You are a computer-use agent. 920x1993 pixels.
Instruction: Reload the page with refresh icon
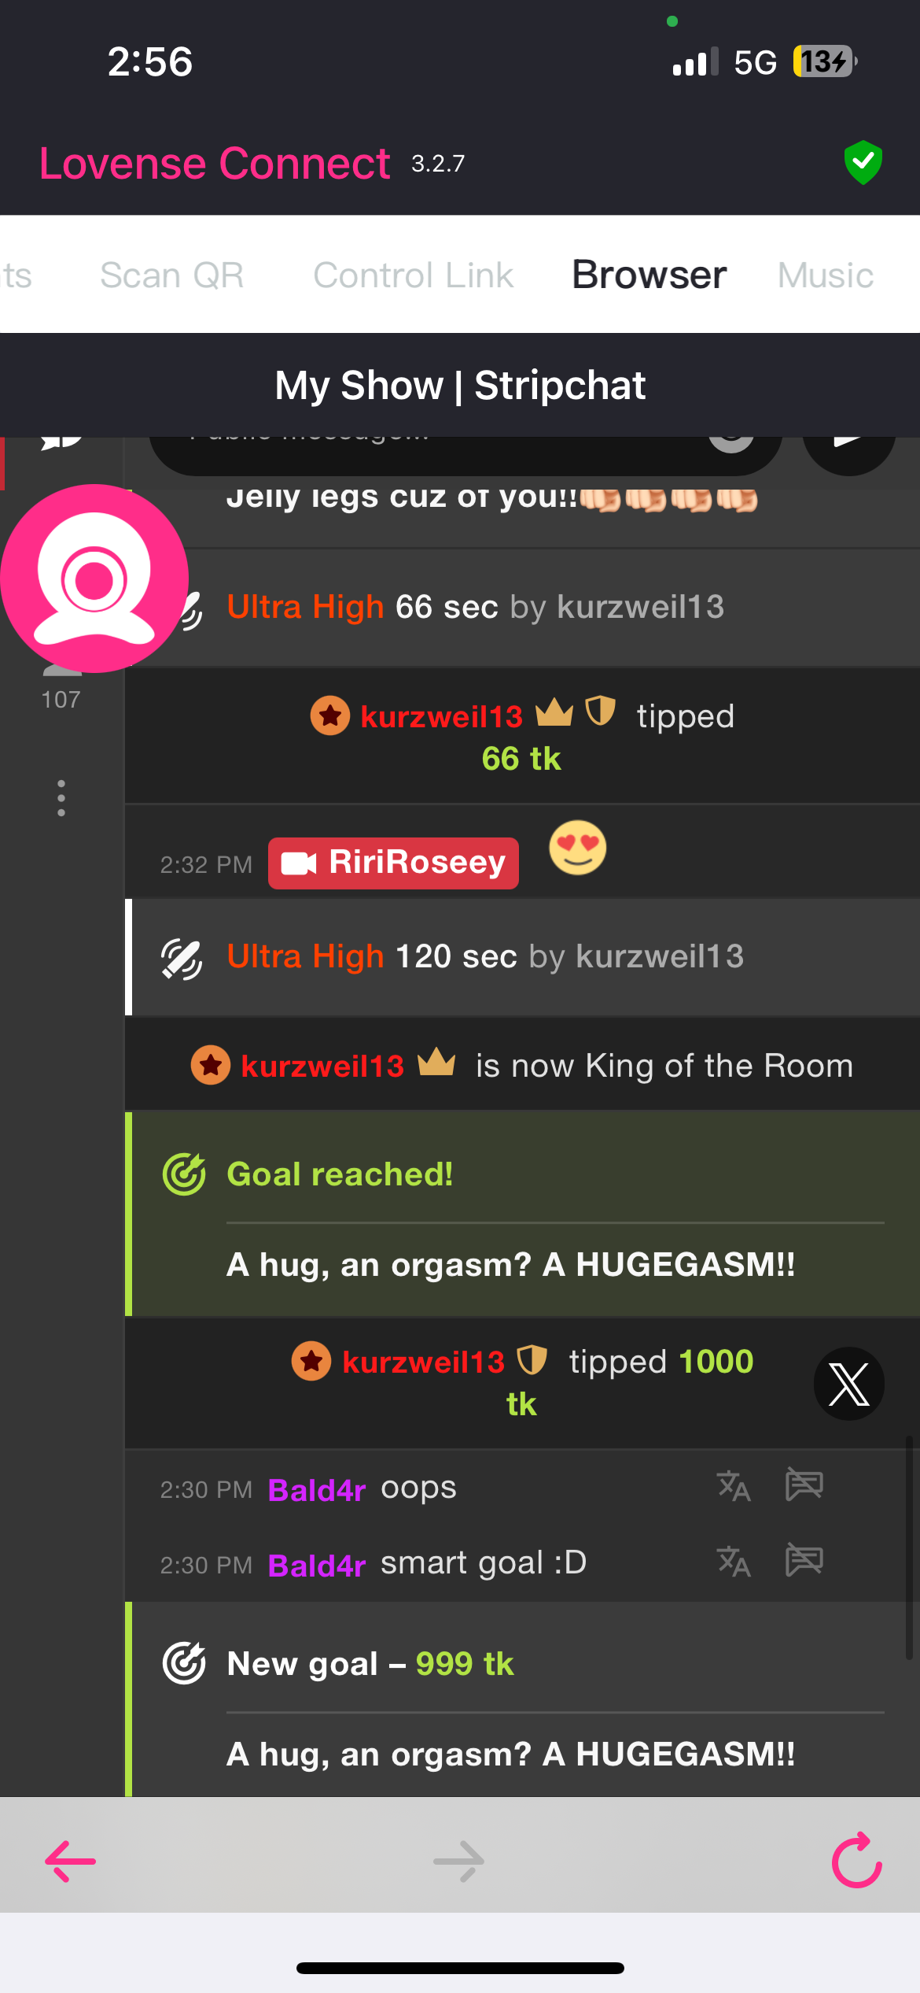click(x=857, y=1860)
